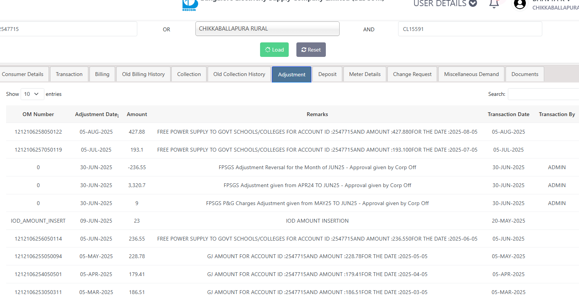The width and height of the screenshot is (579, 299).
Task: Click the adjustment date 09-JUN-2025
Action: [x=96, y=221]
